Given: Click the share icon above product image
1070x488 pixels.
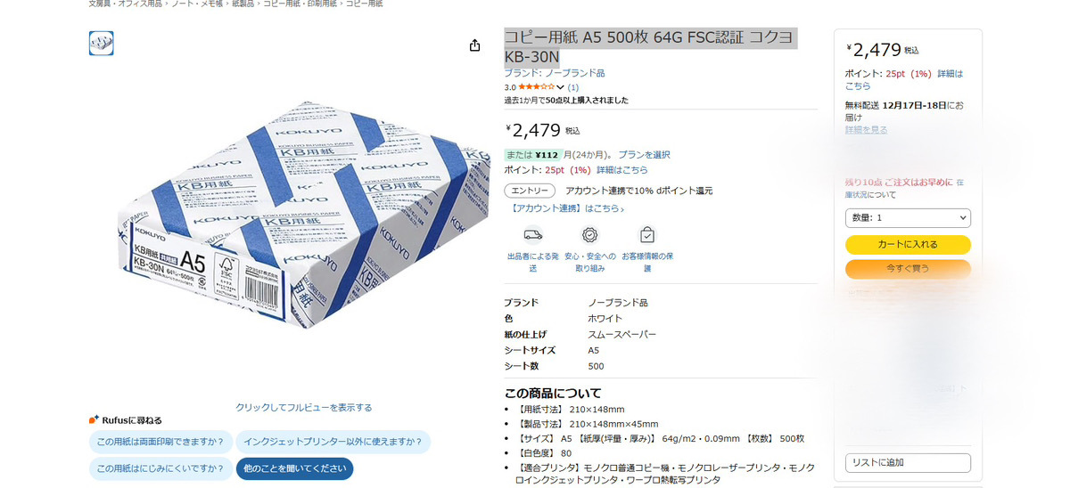Looking at the screenshot, I should (x=475, y=45).
